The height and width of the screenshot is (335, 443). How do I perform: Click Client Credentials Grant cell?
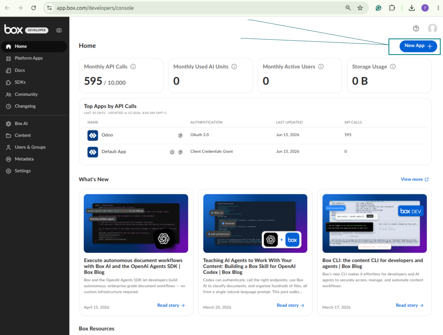click(211, 152)
